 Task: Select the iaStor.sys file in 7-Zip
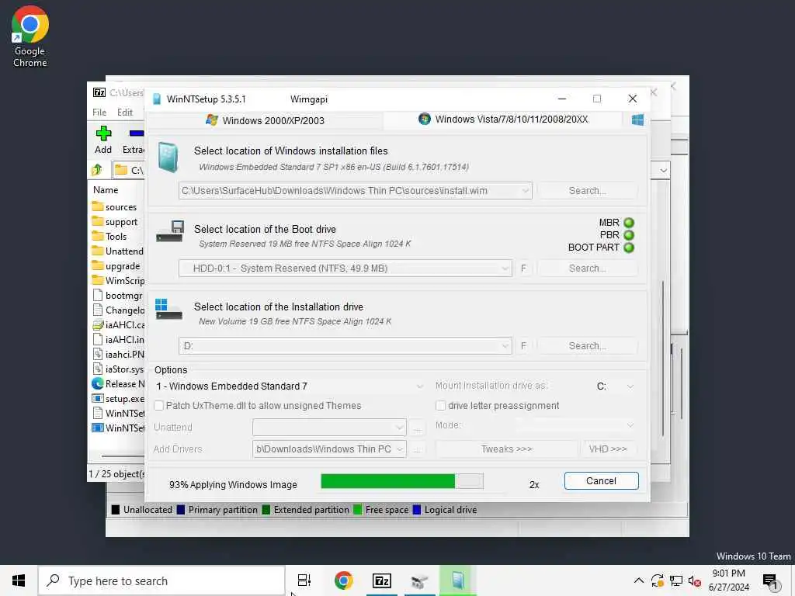point(118,369)
